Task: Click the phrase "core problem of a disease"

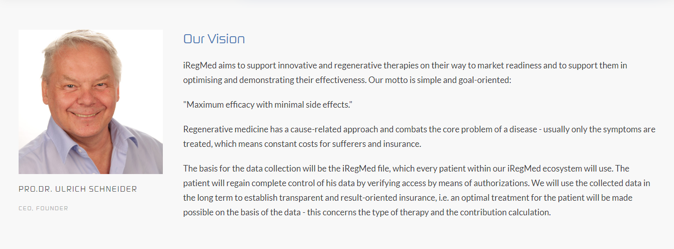Action: point(492,129)
